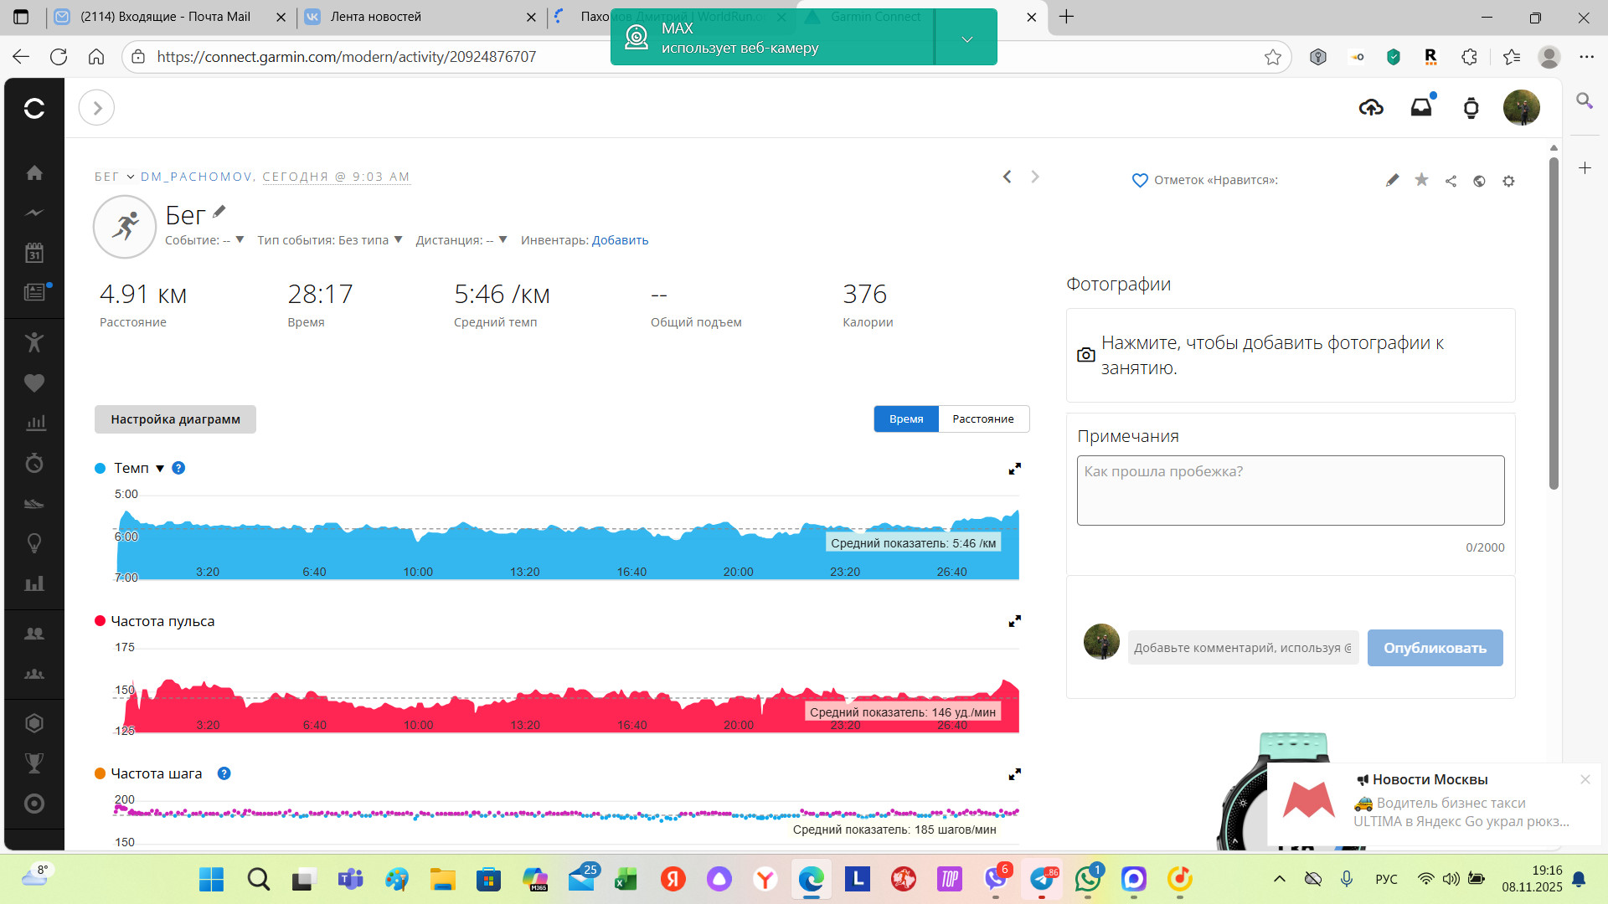Bookmark this page with star icon
Screen dimensions: 1608x904
pyautogui.click(x=1273, y=57)
